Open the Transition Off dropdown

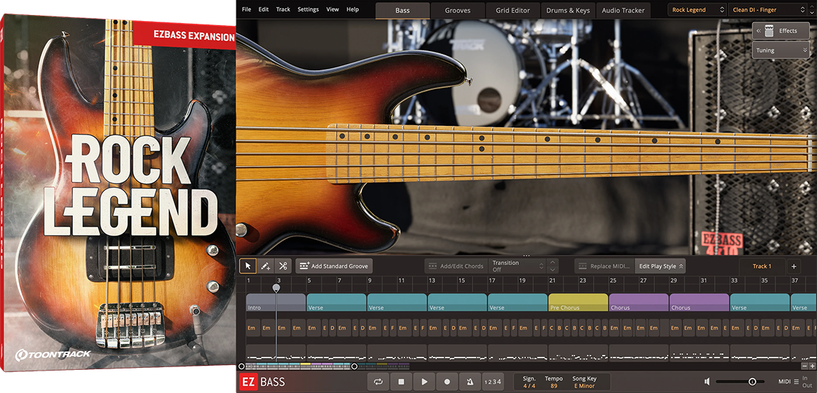(x=518, y=267)
